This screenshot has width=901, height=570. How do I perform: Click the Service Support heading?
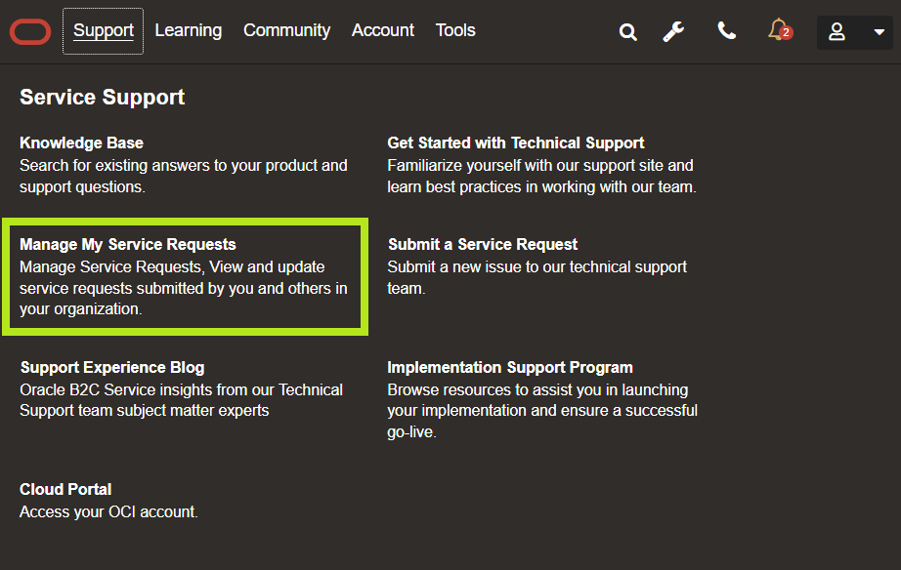(102, 98)
